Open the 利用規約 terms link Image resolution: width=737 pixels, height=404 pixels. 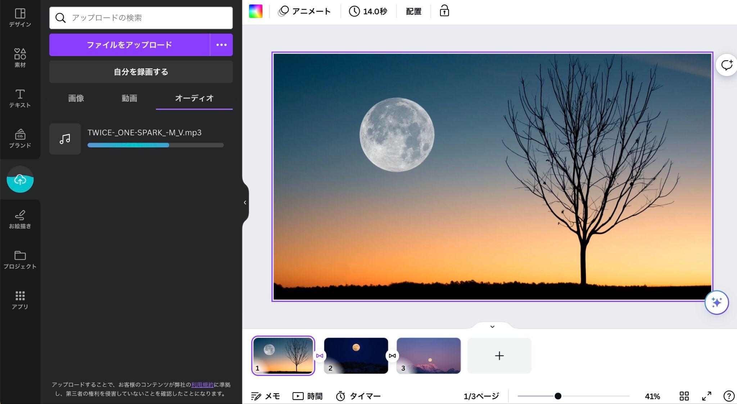click(x=202, y=385)
